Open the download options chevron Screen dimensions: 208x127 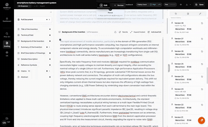[x=190, y=5]
